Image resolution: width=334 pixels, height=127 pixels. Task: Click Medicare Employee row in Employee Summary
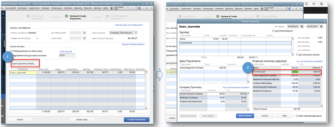(x=287, y=91)
